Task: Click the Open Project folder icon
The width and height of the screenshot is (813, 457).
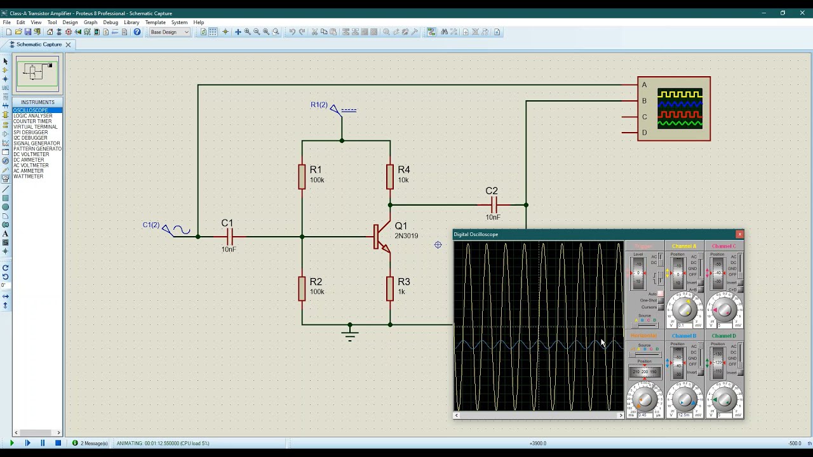Action: tap(18, 32)
